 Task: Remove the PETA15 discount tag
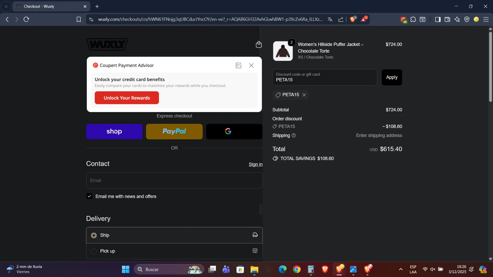coord(304,95)
